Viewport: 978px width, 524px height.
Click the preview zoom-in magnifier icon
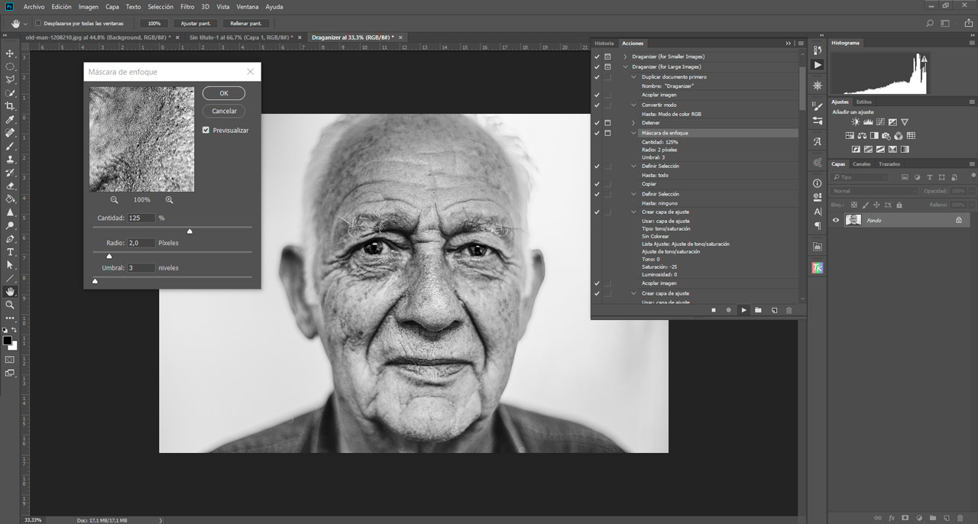tap(169, 200)
